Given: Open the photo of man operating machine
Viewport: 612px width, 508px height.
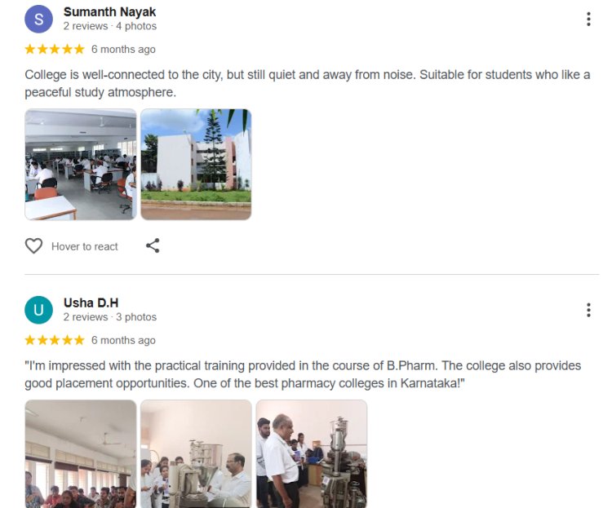Looking at the screenshot, I should pyautogui.click(x=196, y=453).
